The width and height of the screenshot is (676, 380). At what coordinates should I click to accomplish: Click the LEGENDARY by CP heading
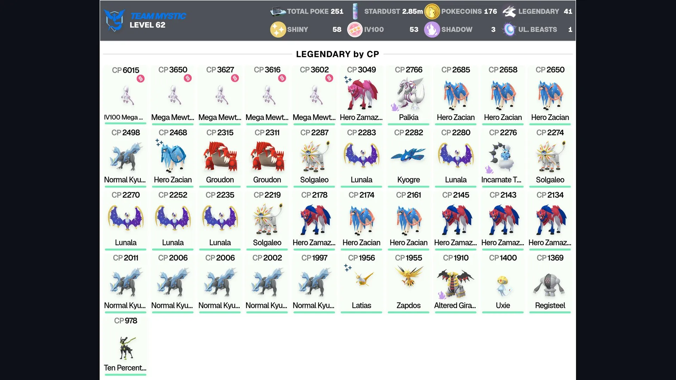click(x=337, y=54)
